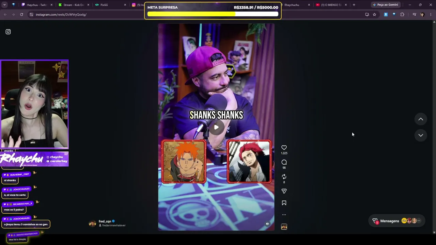
Task: Open comments on the reel
Action: pyautogui.click(x=284, y=162)
